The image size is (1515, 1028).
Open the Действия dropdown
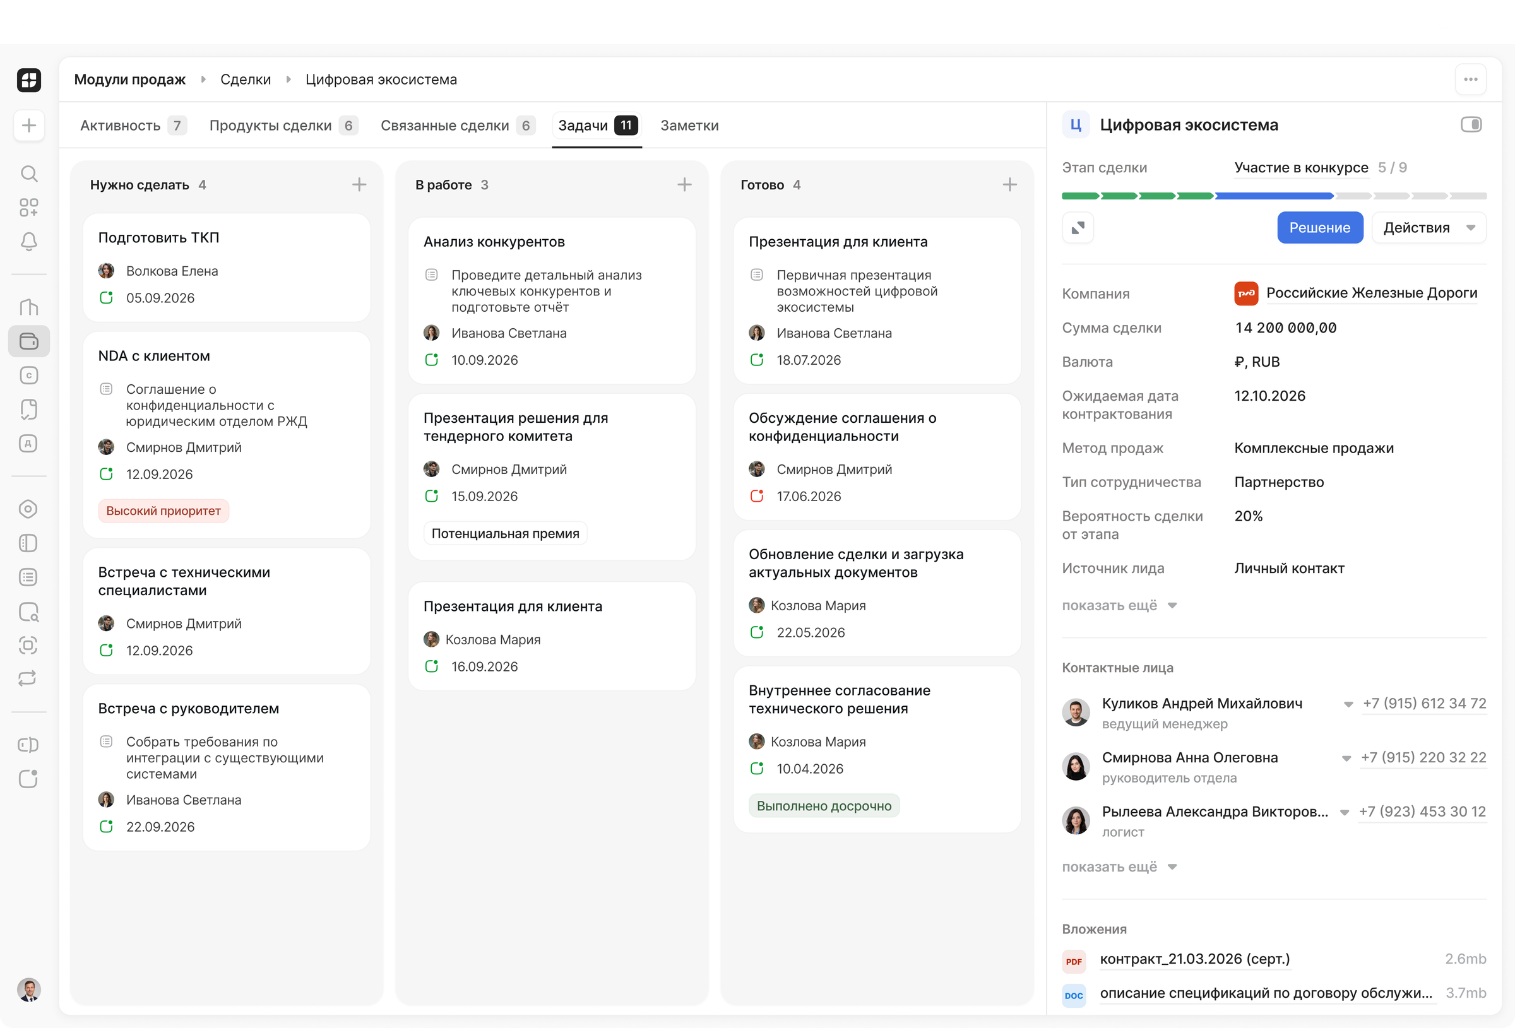point(1429,228)
